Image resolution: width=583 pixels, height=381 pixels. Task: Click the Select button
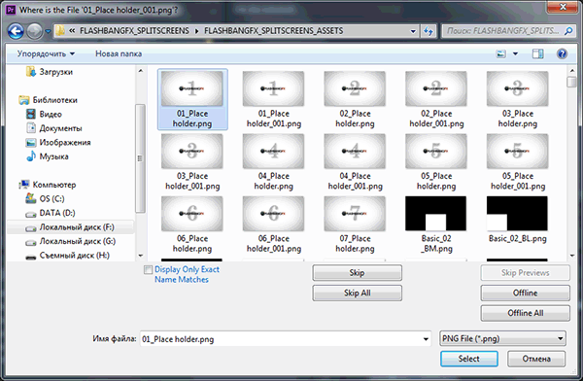click(469, 359)
